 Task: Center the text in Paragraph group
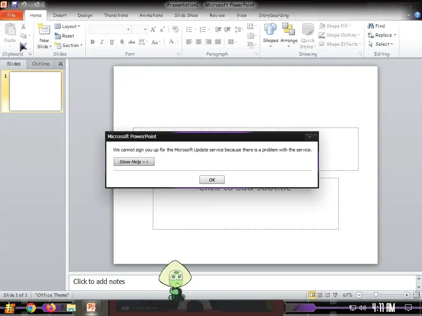coord(199,42)
